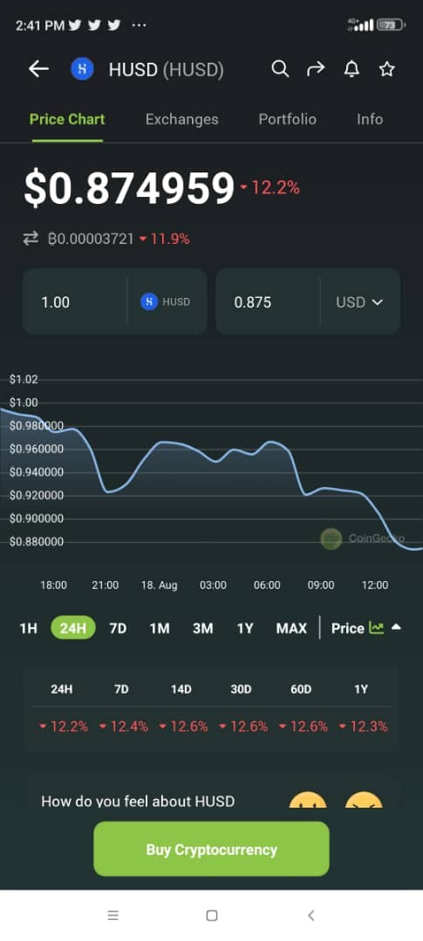
Task: Tap the HUSD (HUSD) title
Action: coord(167,70)
